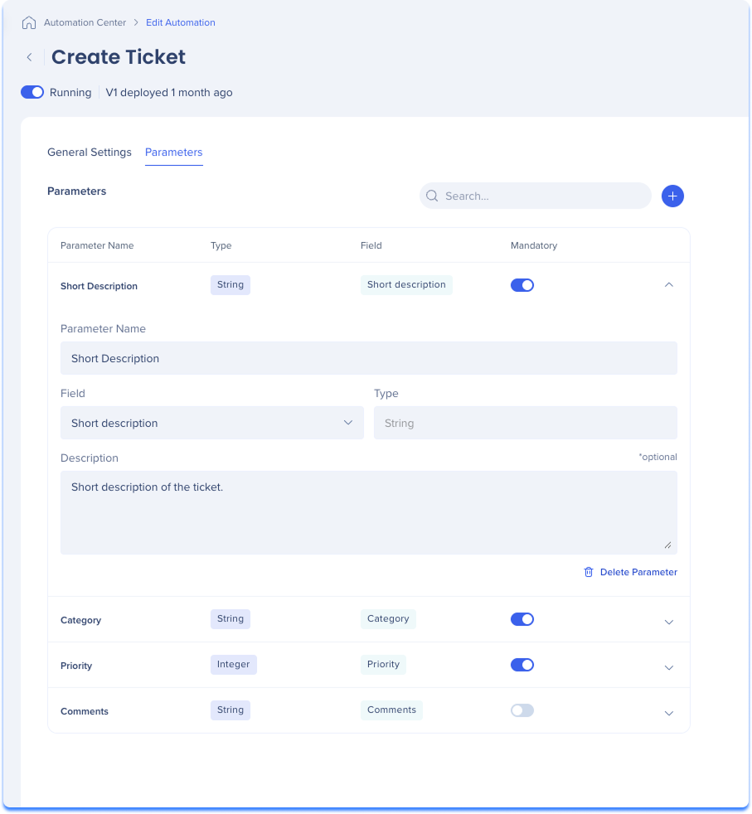The height and width of the screenshot is (814, 752).
Task: Select the Parameters tab
Action: tap(173, 152)
